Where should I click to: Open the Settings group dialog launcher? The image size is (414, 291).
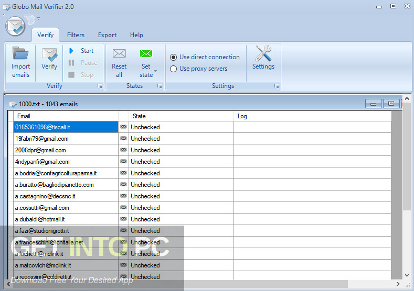pos(277,86)
